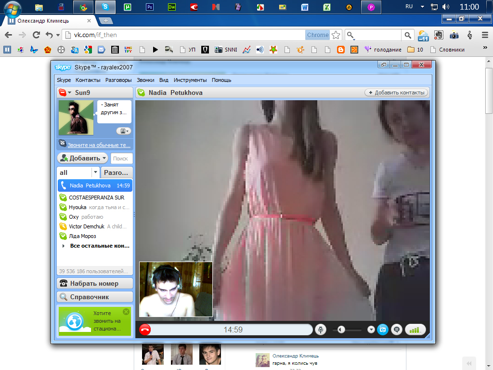Open the Звонки menu
Image resolution: width=493 pixels, height=370 pixels.
point(145,80)
